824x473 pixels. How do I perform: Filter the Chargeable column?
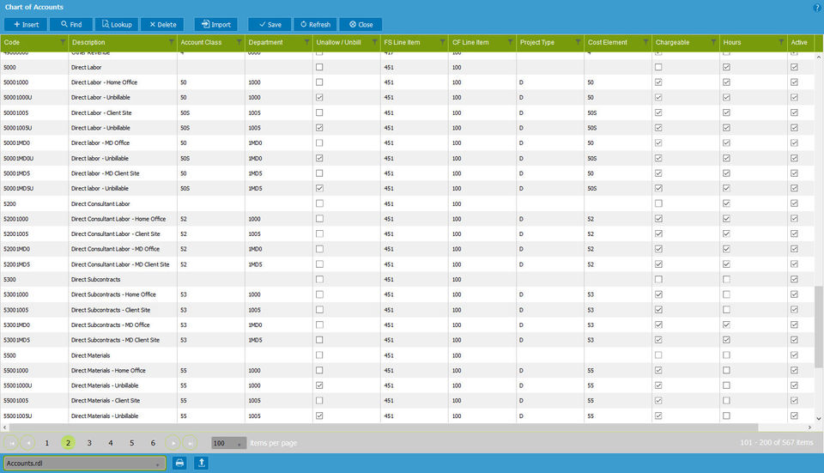[713, 42]
